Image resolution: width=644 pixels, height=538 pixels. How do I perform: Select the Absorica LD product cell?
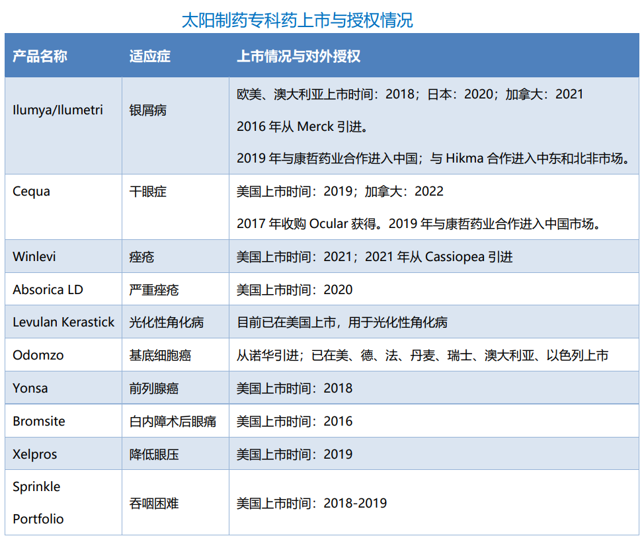point(48,289)
